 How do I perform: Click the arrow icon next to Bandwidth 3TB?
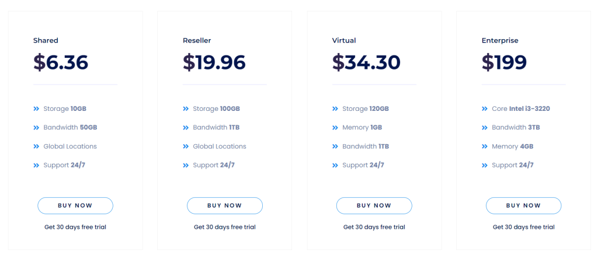[x=485, y=127]
